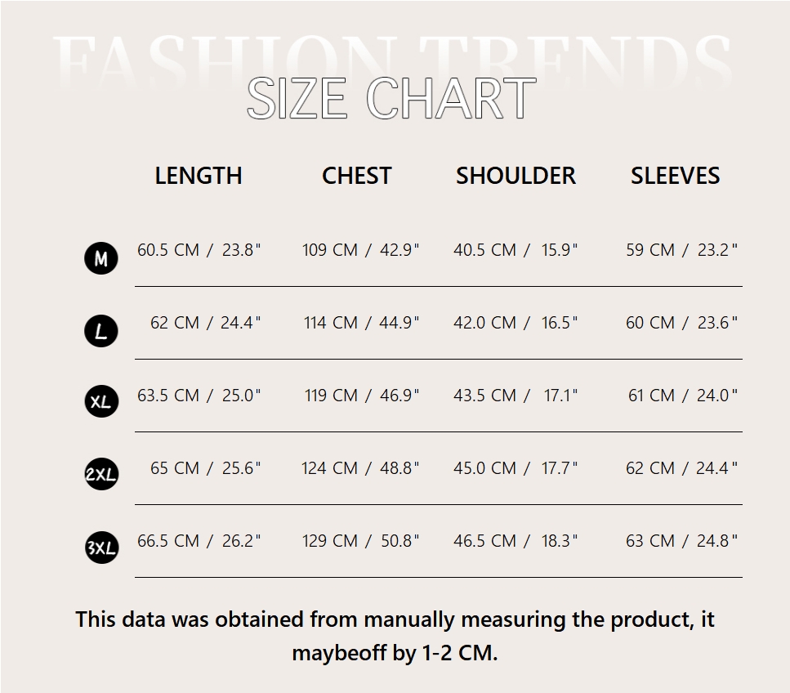This screenshot has height=693, width=790.
Task: Click the L size badge icon
Action: click(101, 331)
